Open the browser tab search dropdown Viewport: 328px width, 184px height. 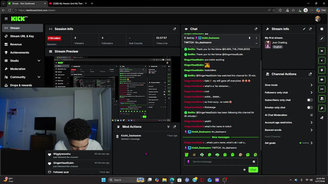(x=3, y=4)
